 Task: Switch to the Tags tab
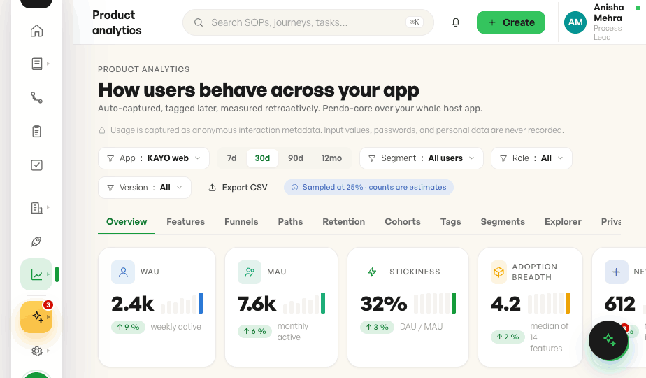[x=450, y=222]
